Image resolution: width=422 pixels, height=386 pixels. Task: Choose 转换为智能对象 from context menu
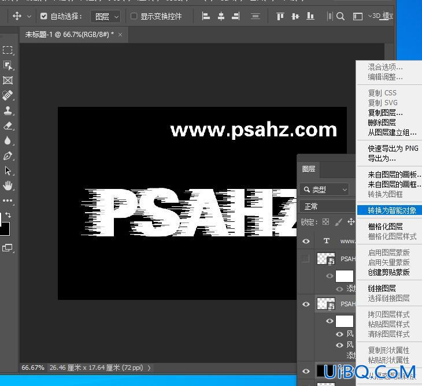[390, 210]
